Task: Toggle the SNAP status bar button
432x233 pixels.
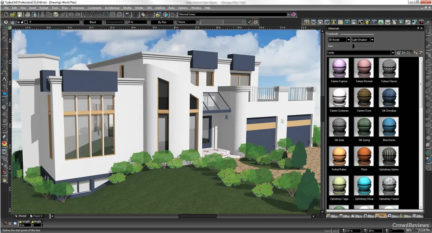Action: coord(327,230)
